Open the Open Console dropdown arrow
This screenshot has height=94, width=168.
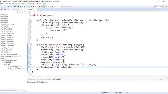tap(166, 79)
